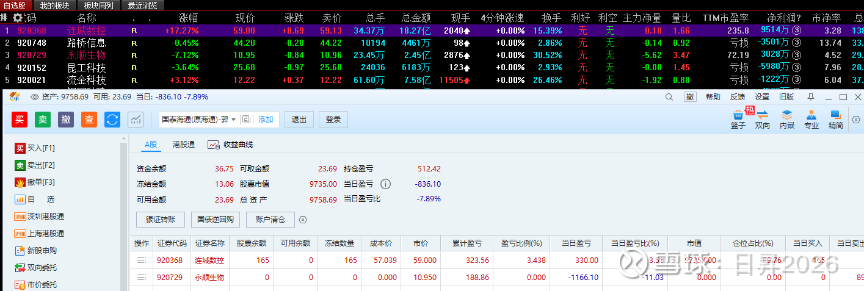Open the chart icon beside refresh
The image size is (864, 291).
coord(136,120)
